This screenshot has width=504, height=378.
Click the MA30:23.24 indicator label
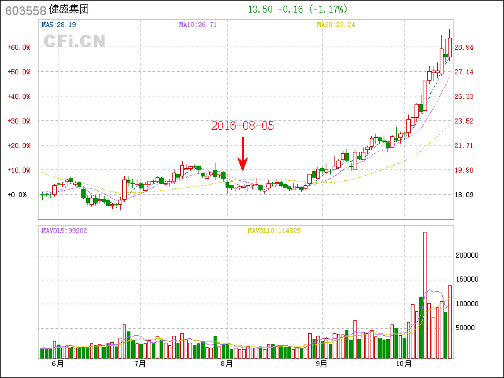(x=336, y=25)
